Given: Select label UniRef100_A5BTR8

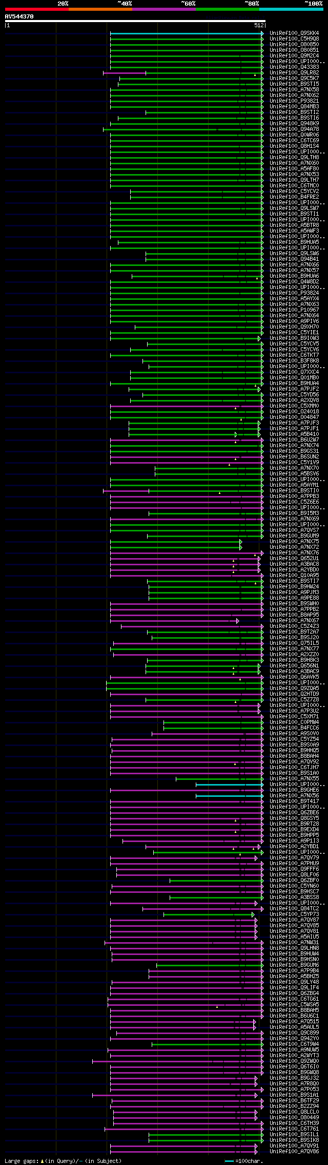Looking at the screenshot, I should [294, 225].
